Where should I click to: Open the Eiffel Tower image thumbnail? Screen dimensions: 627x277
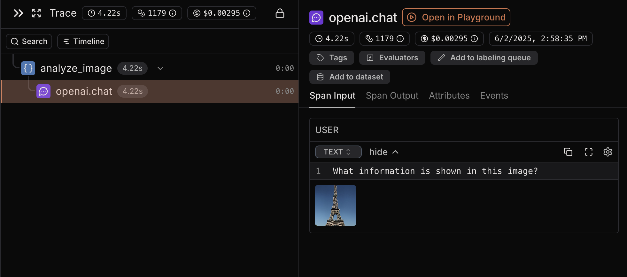336,206
